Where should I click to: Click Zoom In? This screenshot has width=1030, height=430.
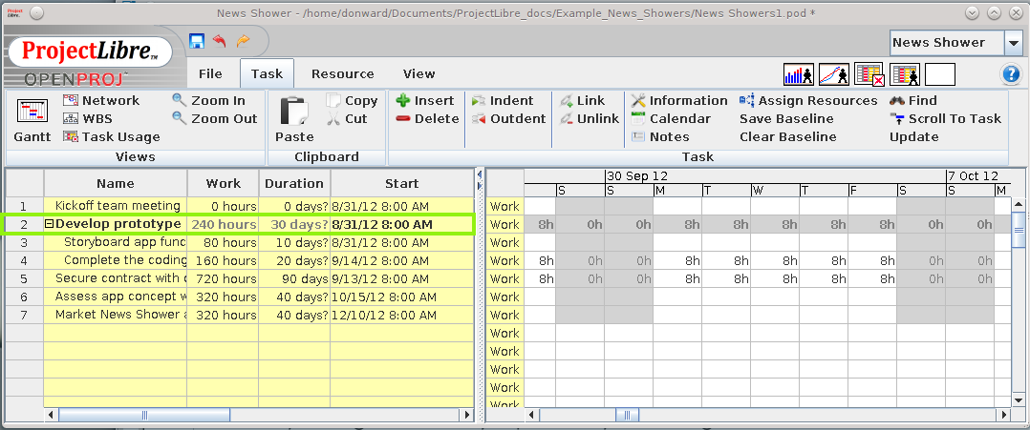[x=209, y=100]
